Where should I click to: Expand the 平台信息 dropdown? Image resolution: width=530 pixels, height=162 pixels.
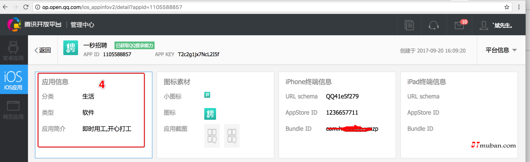[501, 50]
